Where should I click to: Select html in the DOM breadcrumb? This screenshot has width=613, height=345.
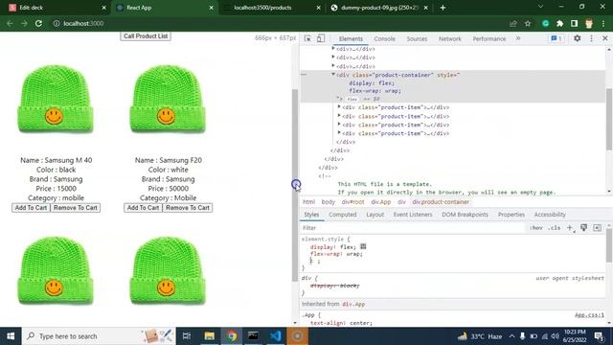pos(308,202)
